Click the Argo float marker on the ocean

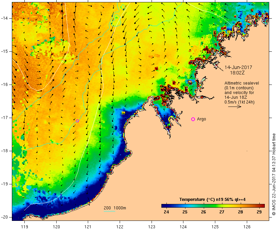[x=78, y=121]
